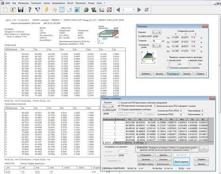Select 'РСУ (расчетные сочетания усилий)' radio button
Viewport: 221px width, 174px height.
point(119,106)
